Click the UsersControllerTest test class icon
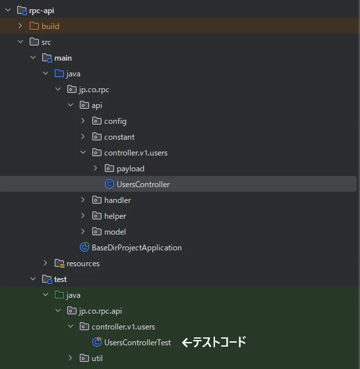360x369 pixels. click(97, 342)
